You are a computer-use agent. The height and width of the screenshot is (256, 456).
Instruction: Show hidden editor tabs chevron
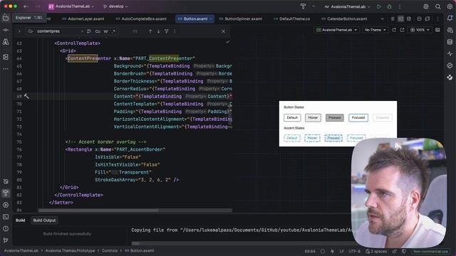tap(382, 19)
